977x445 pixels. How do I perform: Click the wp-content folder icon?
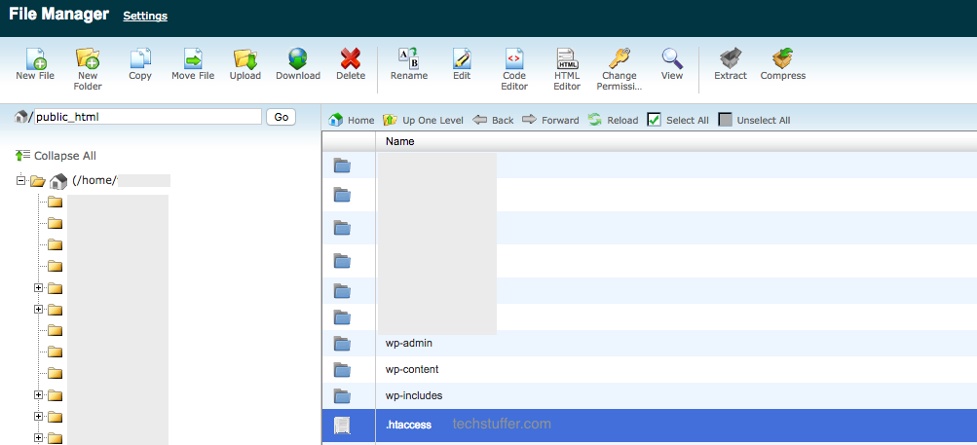pyautogui.click(x=342, y=370)
